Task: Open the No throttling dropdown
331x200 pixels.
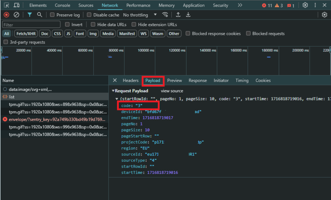Action: coord(140,15)
